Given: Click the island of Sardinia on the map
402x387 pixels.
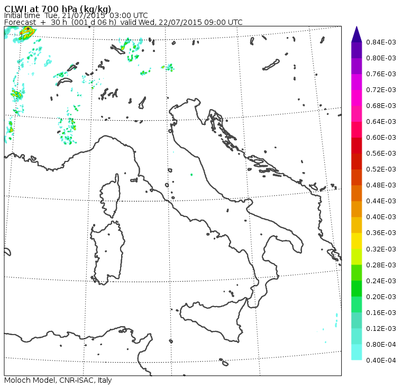Looking at the screenshot, I should 108,253.
